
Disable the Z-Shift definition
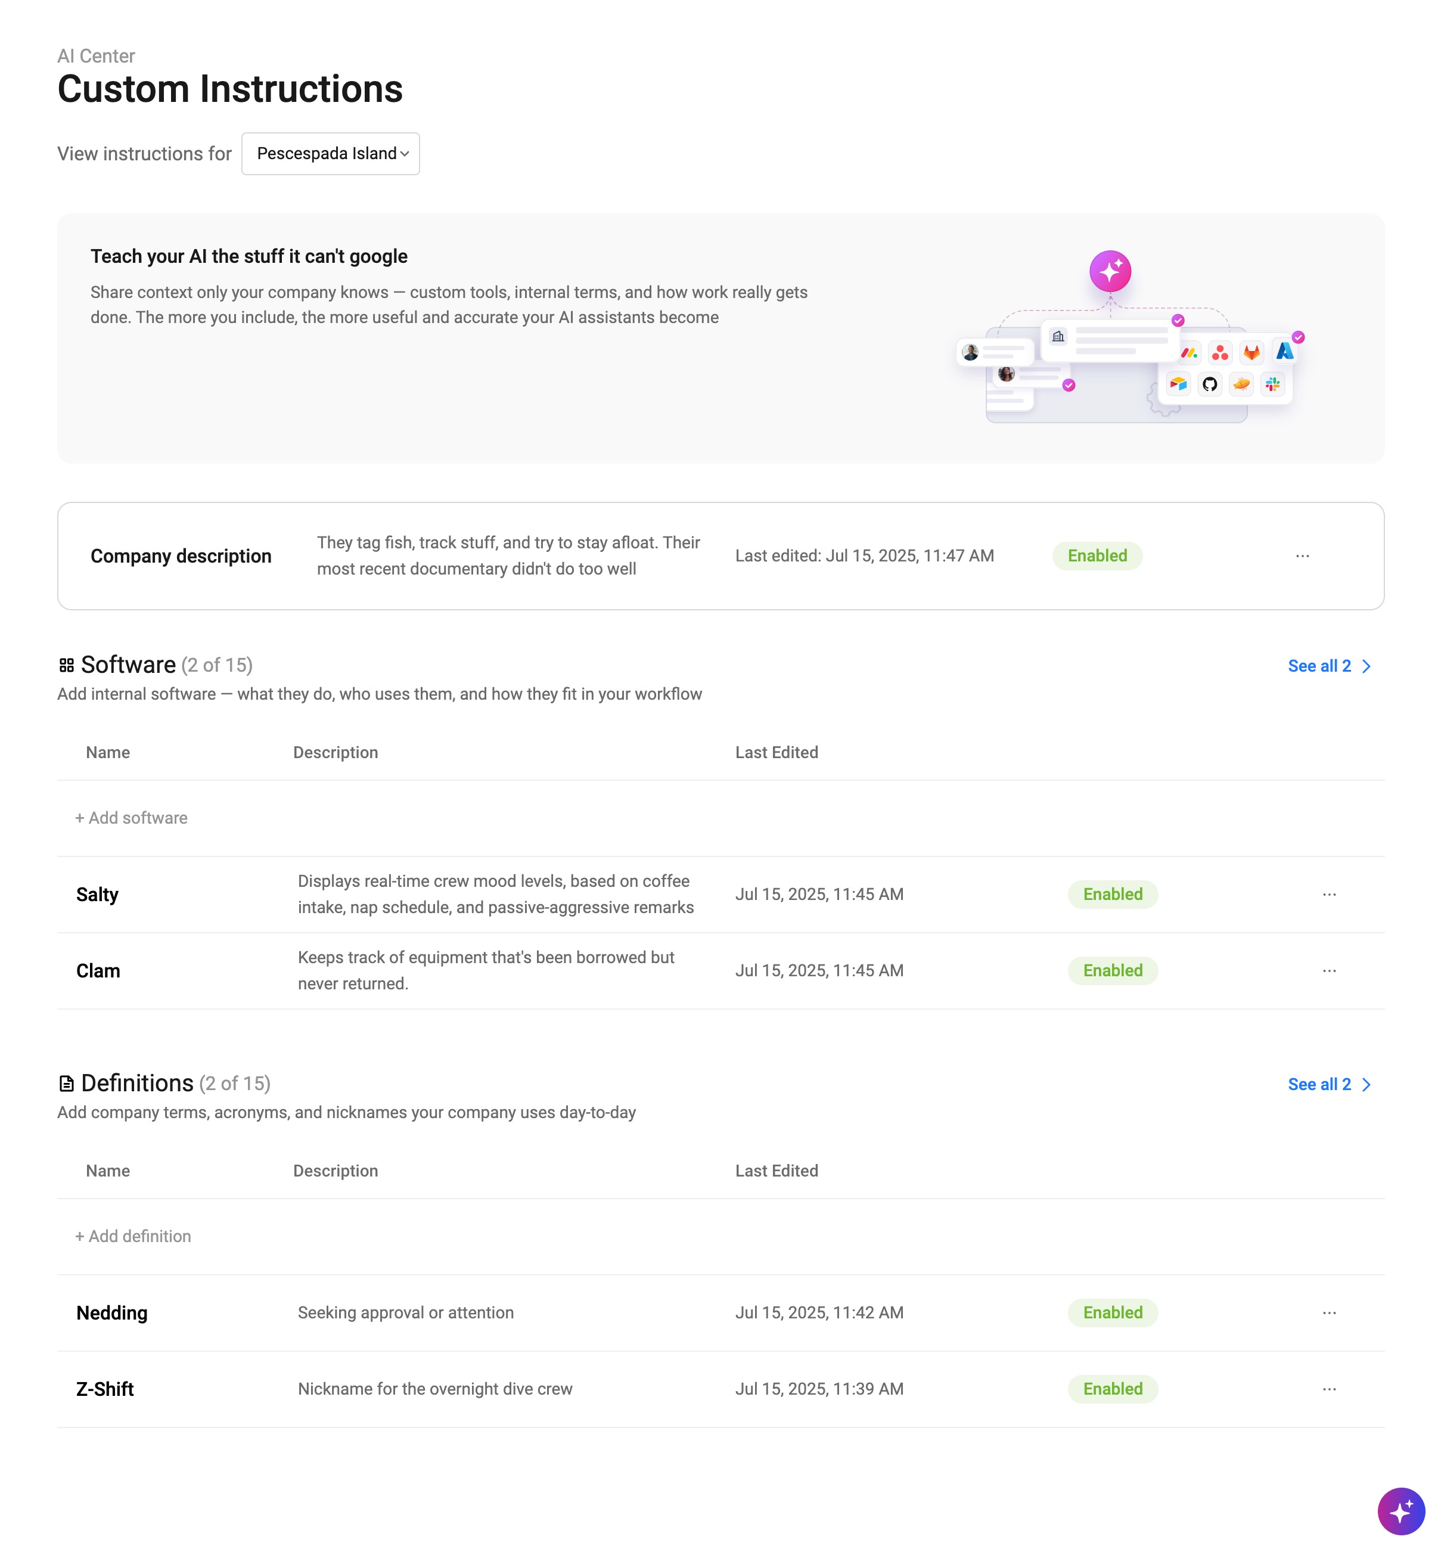(x=1112, y=1389)
